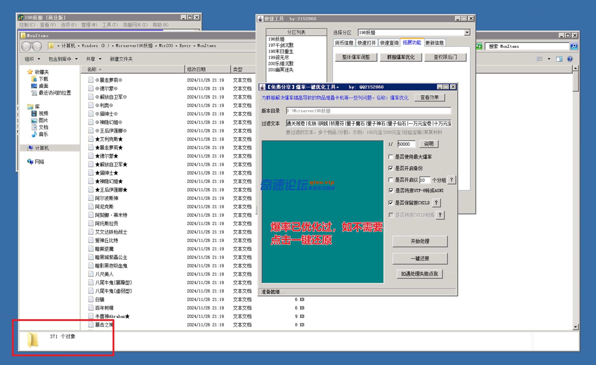Click the 整体爆率调整 button

click(356, 57)
